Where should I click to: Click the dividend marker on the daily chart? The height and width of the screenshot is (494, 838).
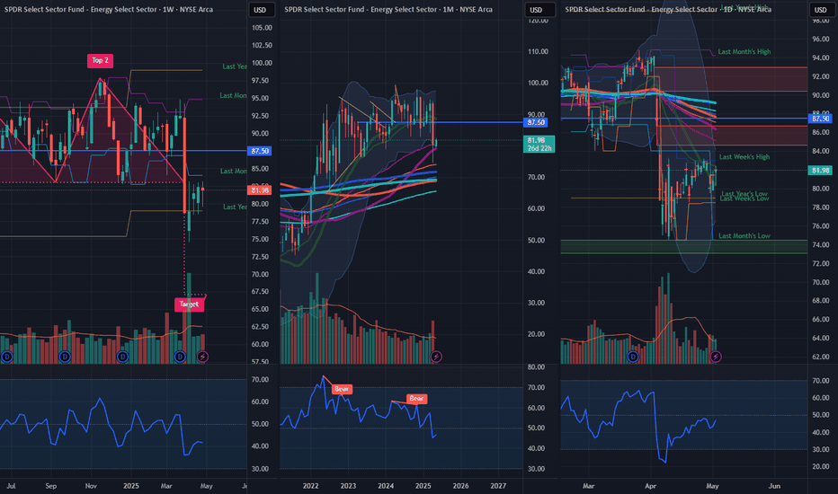pyautogui.click(x=633, y=357)
